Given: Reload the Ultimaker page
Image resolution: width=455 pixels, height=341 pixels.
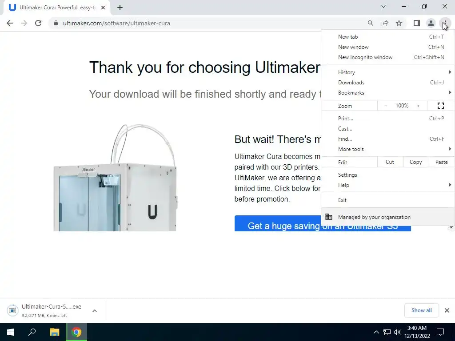Looking at the screenshot, I should (38, 23).
